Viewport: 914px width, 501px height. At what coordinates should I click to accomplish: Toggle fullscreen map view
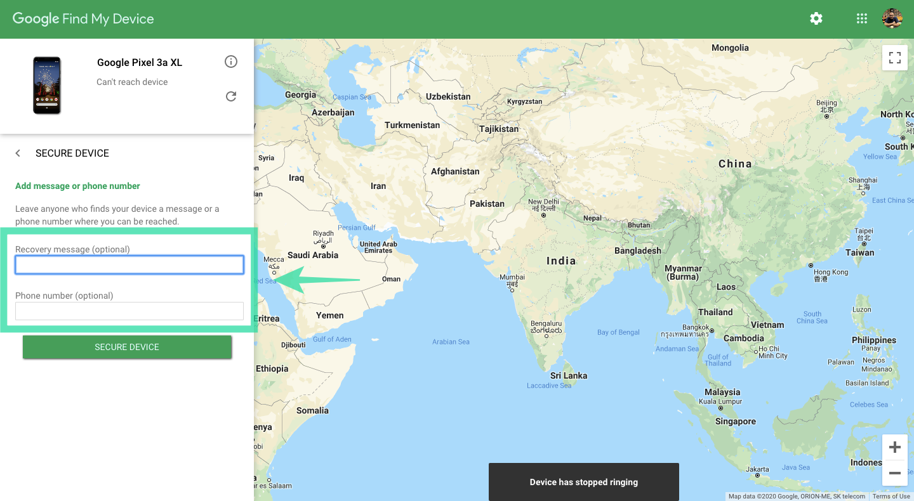pos(895,58)
